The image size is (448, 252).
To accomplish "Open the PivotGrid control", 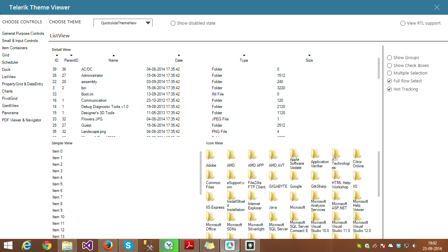I will (10, 98).
